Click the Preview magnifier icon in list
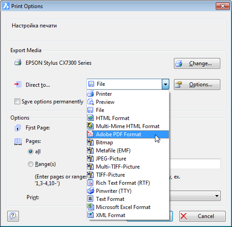 (x=91, y=102)
